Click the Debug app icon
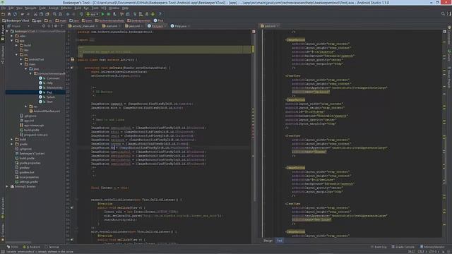452x254 pixels. coord(109,14)
